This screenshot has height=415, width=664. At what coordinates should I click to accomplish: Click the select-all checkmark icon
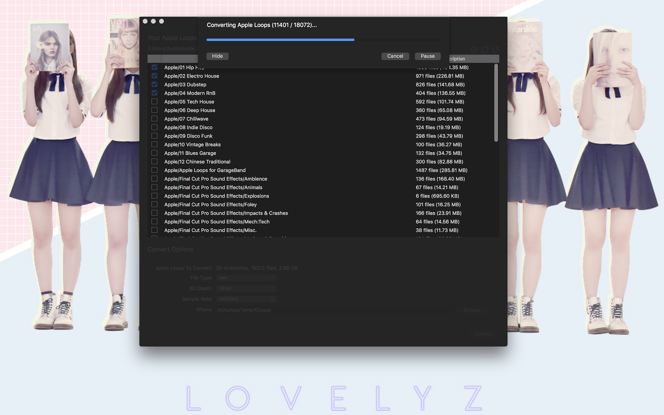[474, 50]
